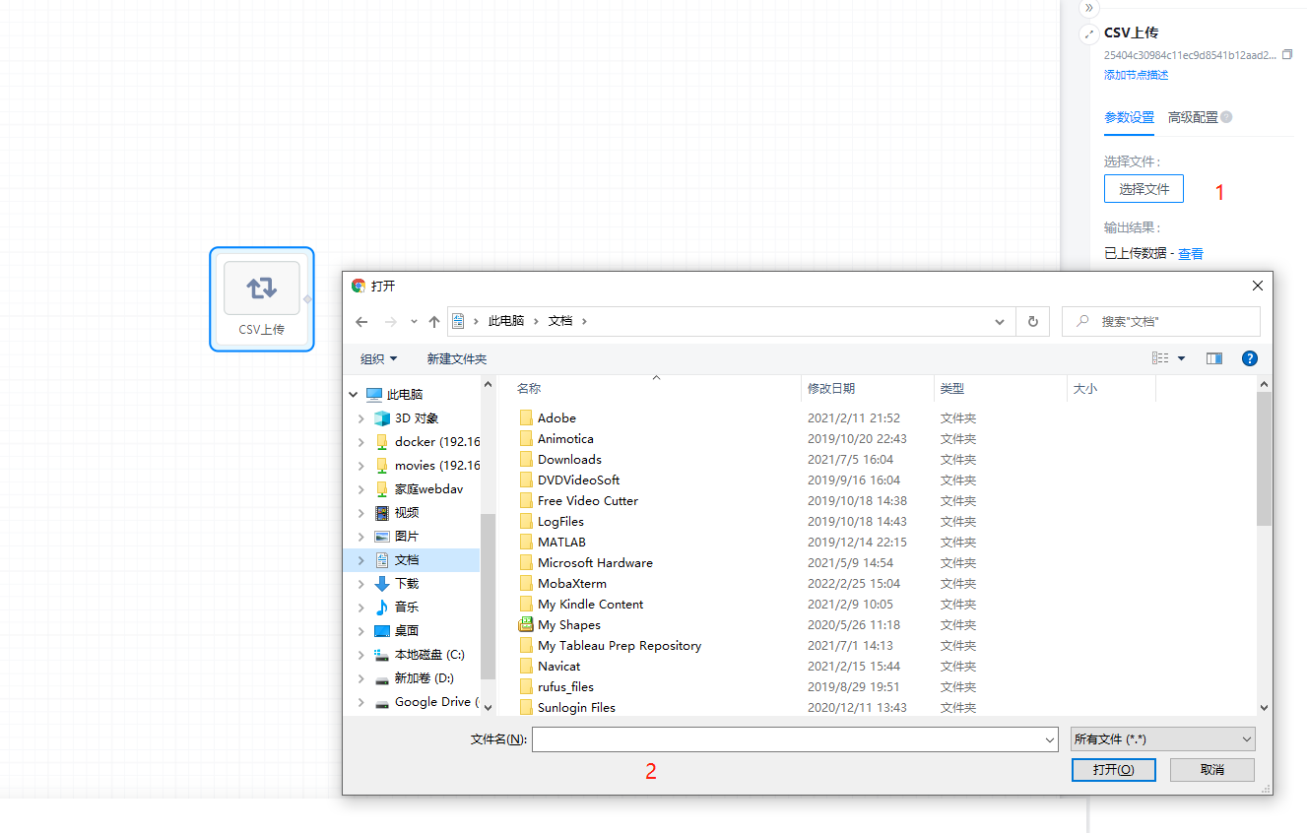1307x833 pixels.
Task: Open file dialog help icon
Action: tap(1250, 359)
